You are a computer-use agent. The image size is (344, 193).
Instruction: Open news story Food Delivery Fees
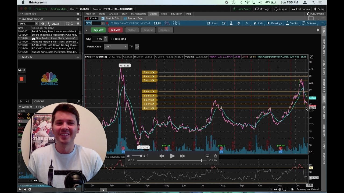click(55, 31)
